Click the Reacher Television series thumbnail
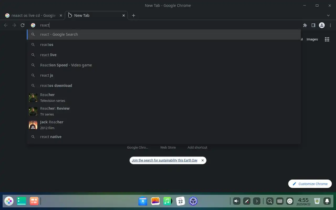 33,98
